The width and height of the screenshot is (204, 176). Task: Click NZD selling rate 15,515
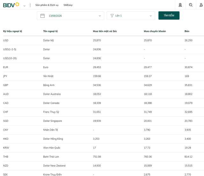(188, 166)
